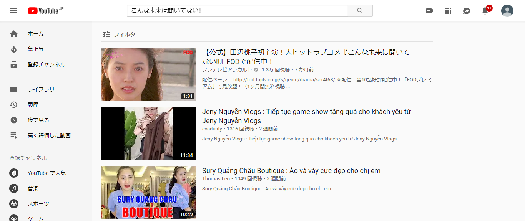Image resolution: width=525 pixels, height=221 pixels.
Task: Open 履歴 in the sidebar
Action: click(33, 105)
